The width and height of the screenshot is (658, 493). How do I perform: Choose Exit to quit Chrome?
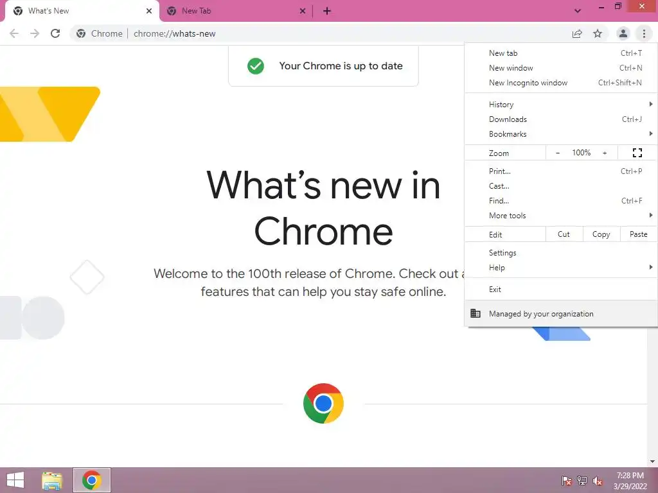tap(560, 290)
